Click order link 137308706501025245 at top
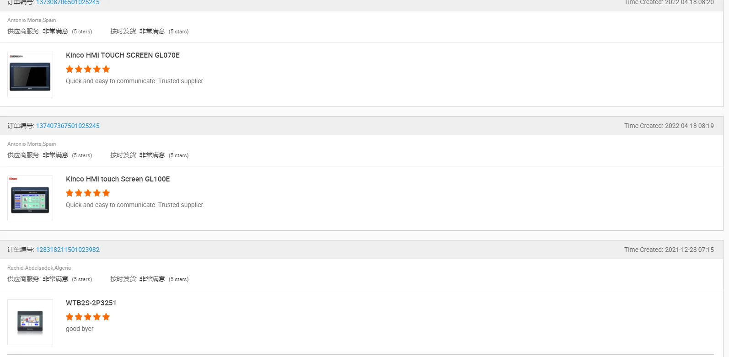This screenshot has height=357, width=729. pos(68,2)
